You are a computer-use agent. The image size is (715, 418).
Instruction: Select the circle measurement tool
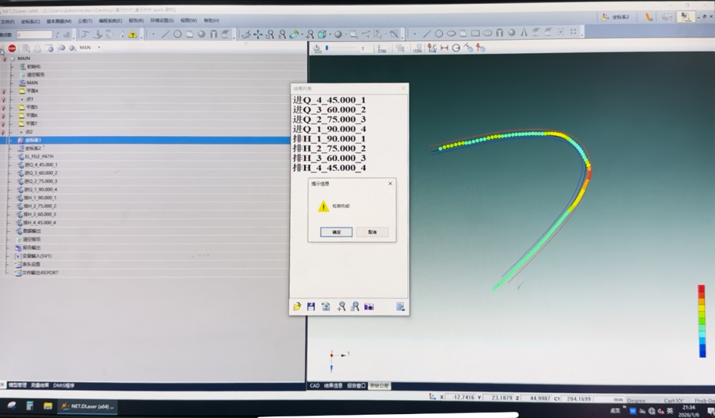coord(177,34)
